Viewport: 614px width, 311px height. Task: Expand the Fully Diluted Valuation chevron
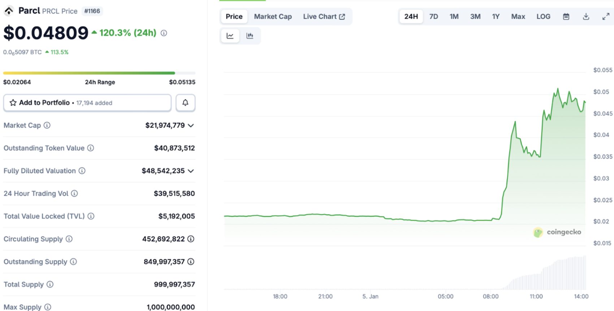191,171
